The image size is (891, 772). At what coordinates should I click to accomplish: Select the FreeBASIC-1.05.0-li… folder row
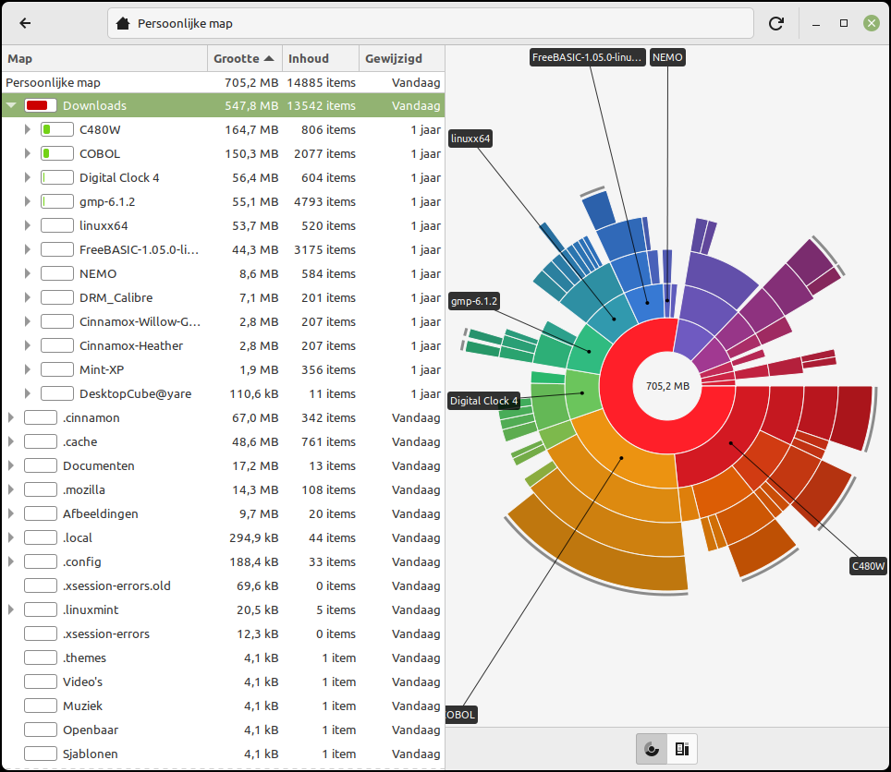coord(224,249)
